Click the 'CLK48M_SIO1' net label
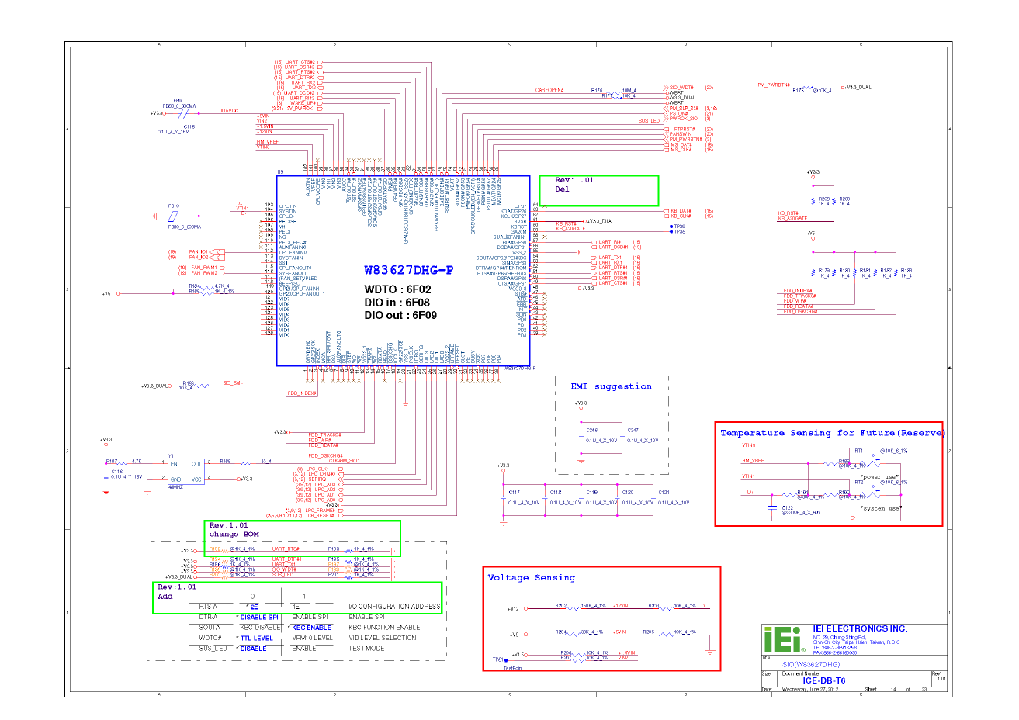The width and height of the screenshot is (1019, 720). (345, 461)
